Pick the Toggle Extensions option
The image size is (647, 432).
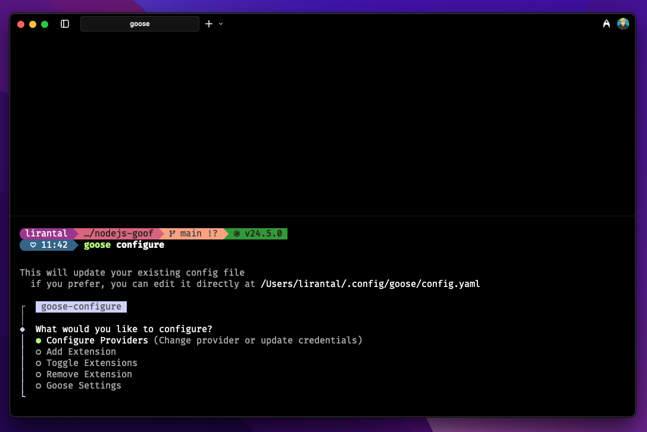pos(92,363)
